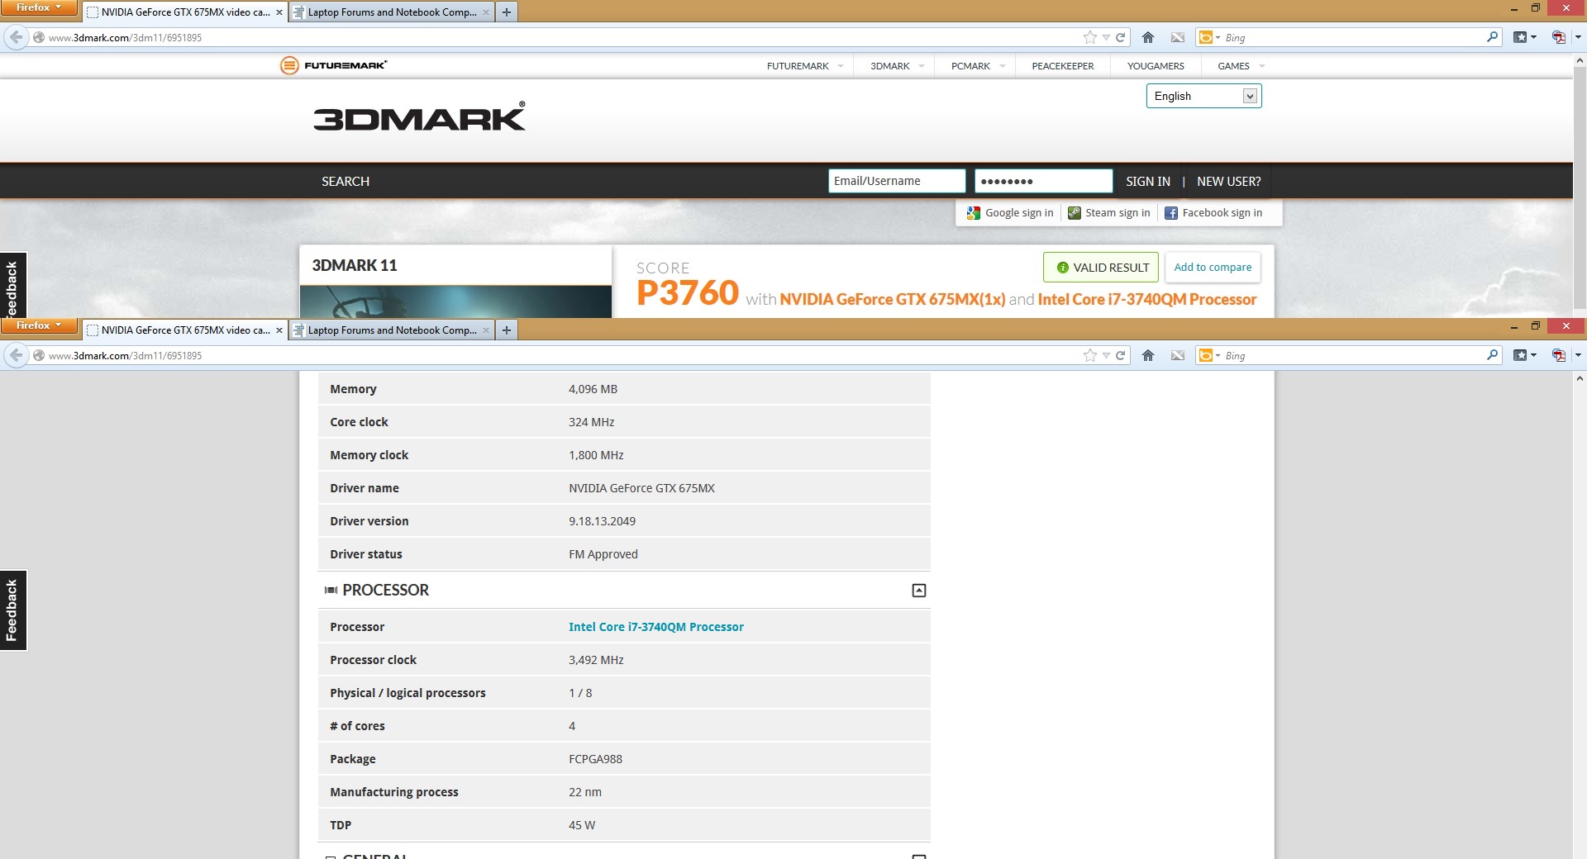1587x859 pixels.
Task: Open bookmarks menu button in upper window
Action: pyautogui.click(x=1525, y=37)
